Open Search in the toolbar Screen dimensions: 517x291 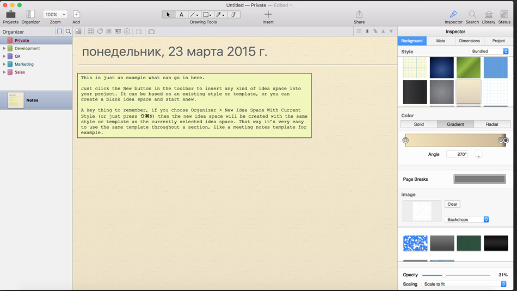pos(472,14)
